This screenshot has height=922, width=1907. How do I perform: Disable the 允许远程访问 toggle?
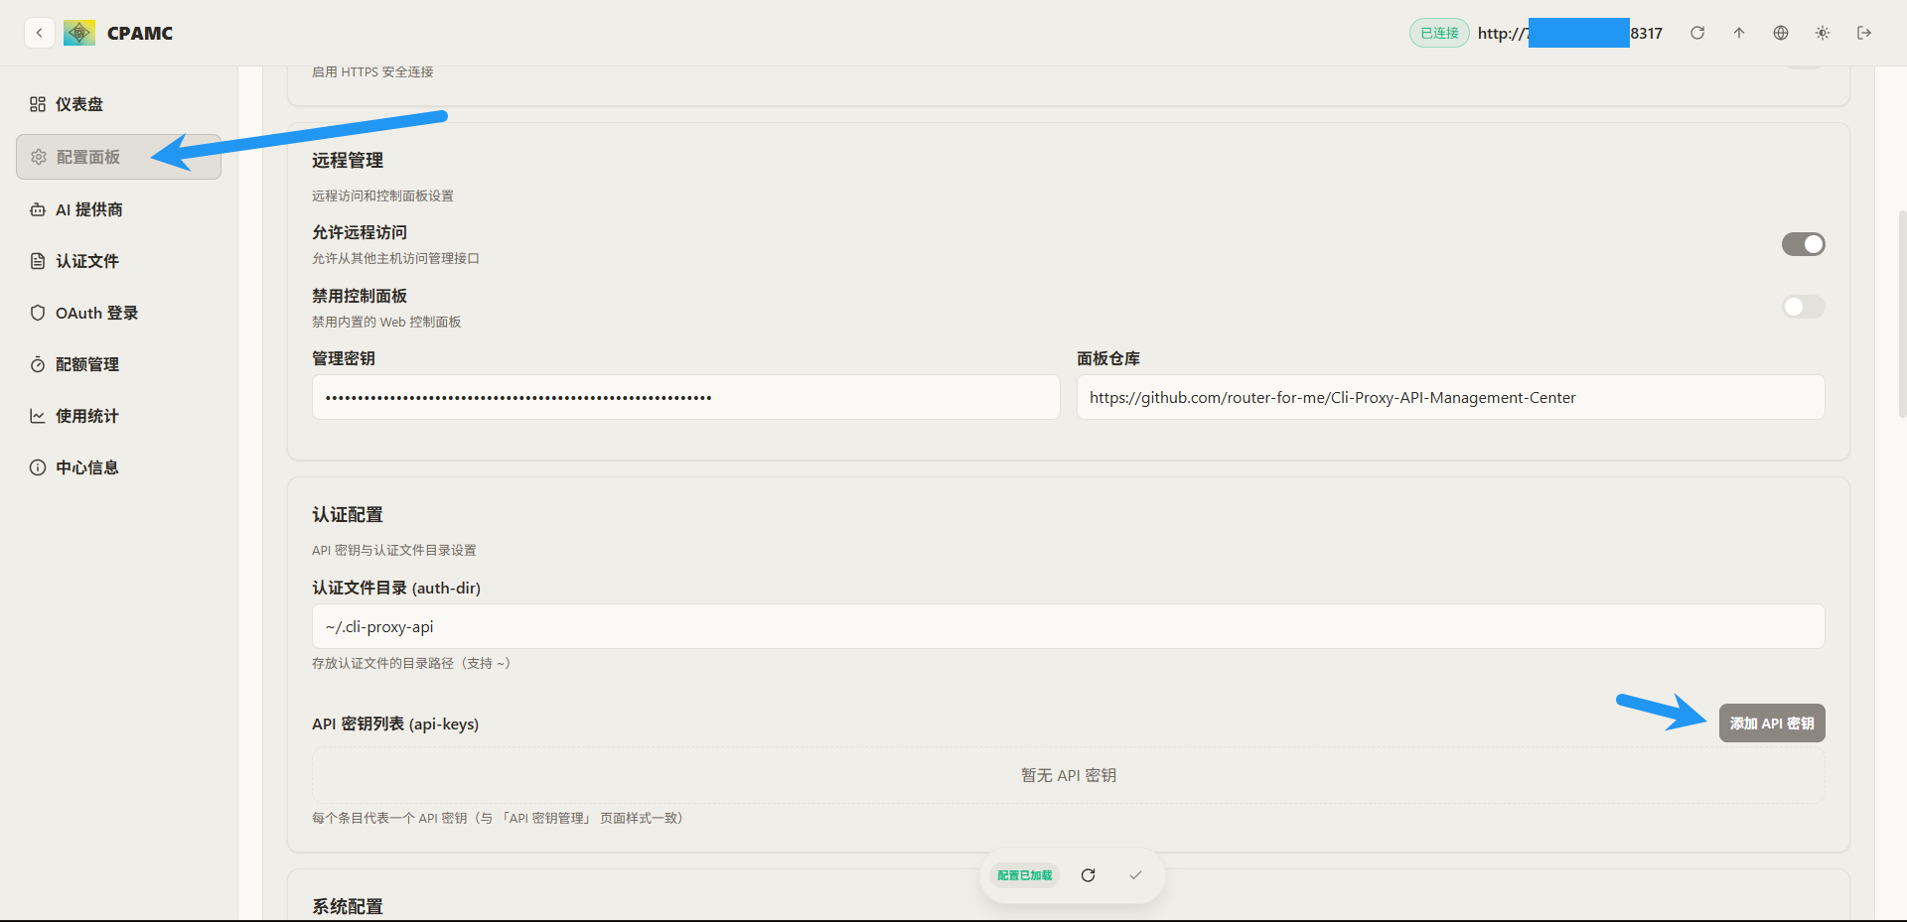[x=1803, y=244]
